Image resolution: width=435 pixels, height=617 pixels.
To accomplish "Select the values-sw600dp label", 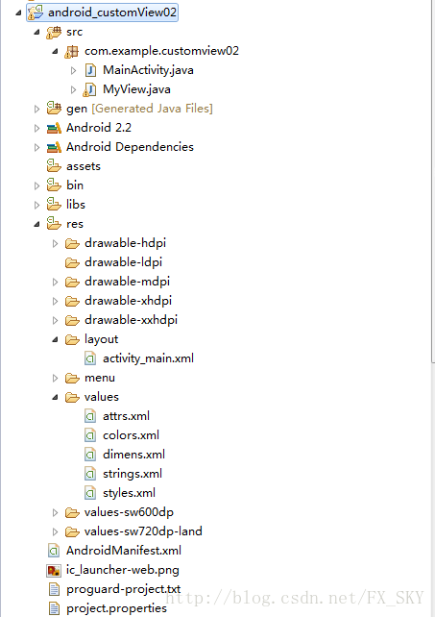I will tap(129, 512).
